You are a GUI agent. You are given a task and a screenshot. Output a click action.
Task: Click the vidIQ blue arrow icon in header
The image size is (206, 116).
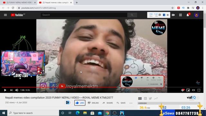coord(164,15)
